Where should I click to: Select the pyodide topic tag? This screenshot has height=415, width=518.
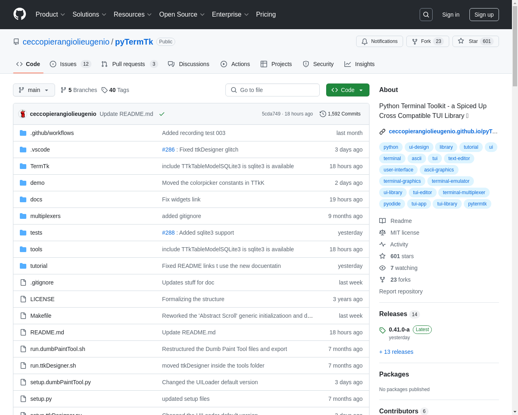coord(392,204)
